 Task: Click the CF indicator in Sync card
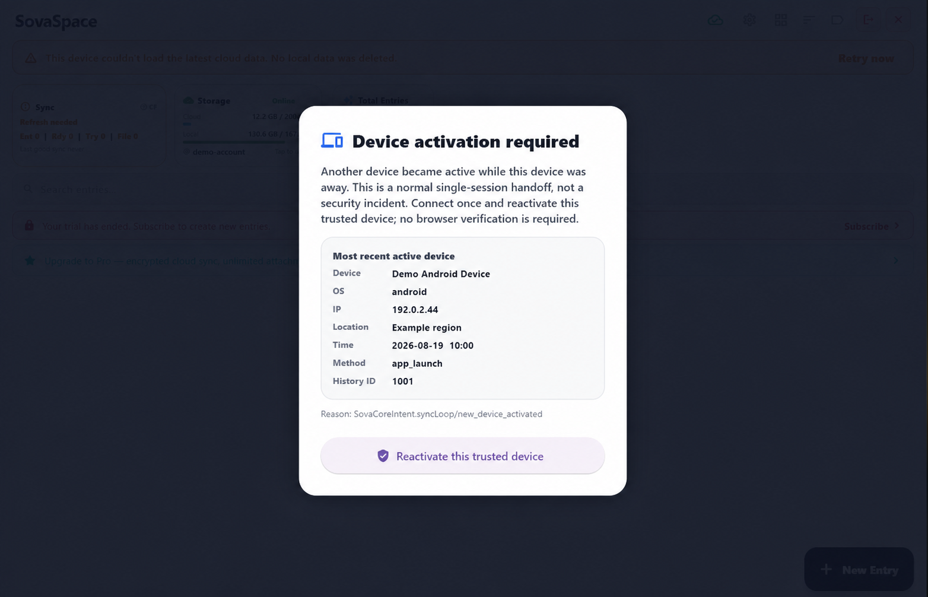[x=149, y=107]
